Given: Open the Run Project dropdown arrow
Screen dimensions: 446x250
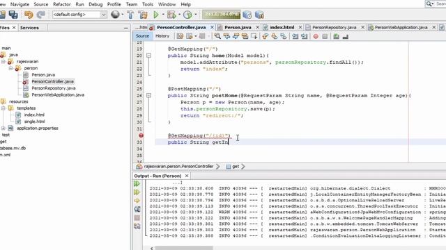Looking at the screenshot, I should (163, 15).
